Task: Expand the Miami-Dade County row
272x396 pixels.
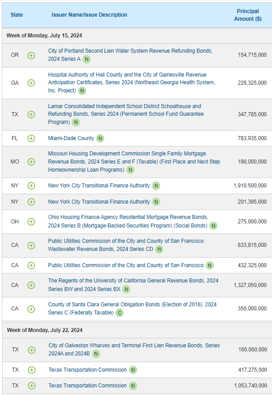Action: 31,138
